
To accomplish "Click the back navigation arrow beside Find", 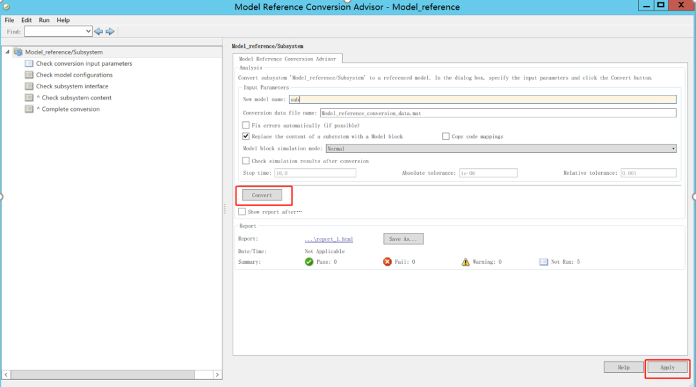I will point(98,30).
